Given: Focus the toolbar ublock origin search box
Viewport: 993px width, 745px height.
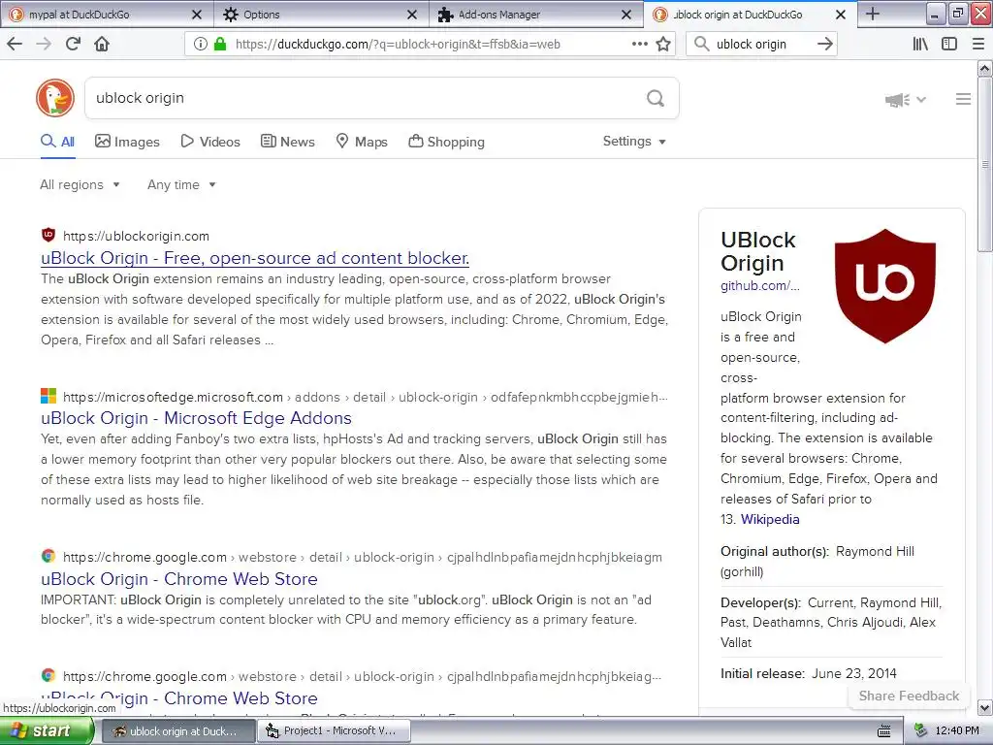Looking at the screenshot, I should tap(760, 44).
